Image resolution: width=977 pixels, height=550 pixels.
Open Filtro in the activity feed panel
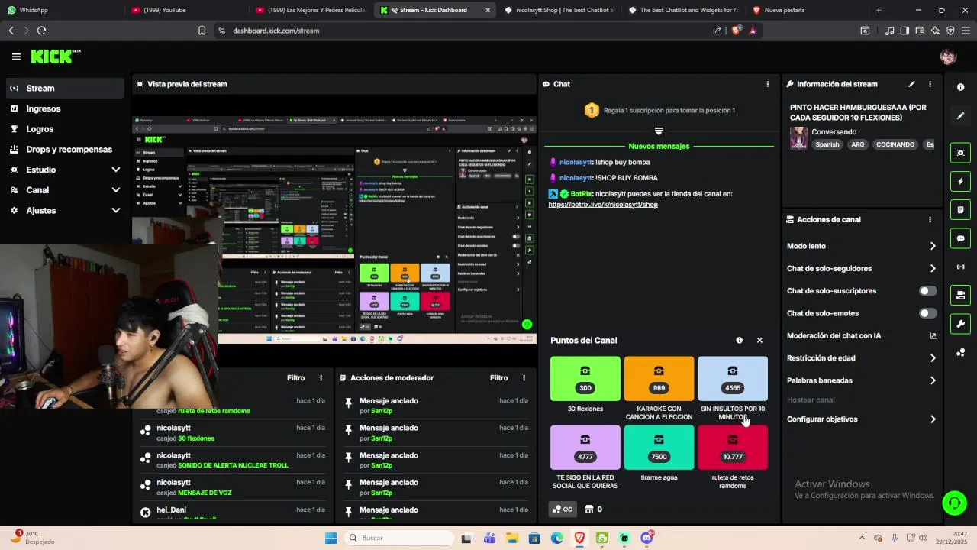[295, 378]
